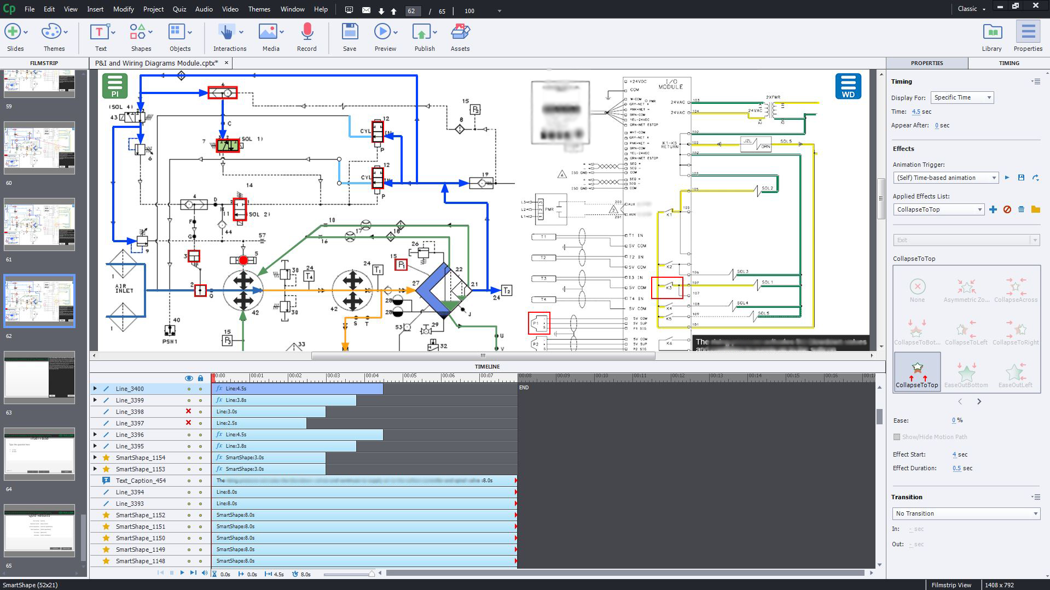1050x590 pixels.
Task: Expand the Animation Trigger dropdown
Action: [945, 178]
